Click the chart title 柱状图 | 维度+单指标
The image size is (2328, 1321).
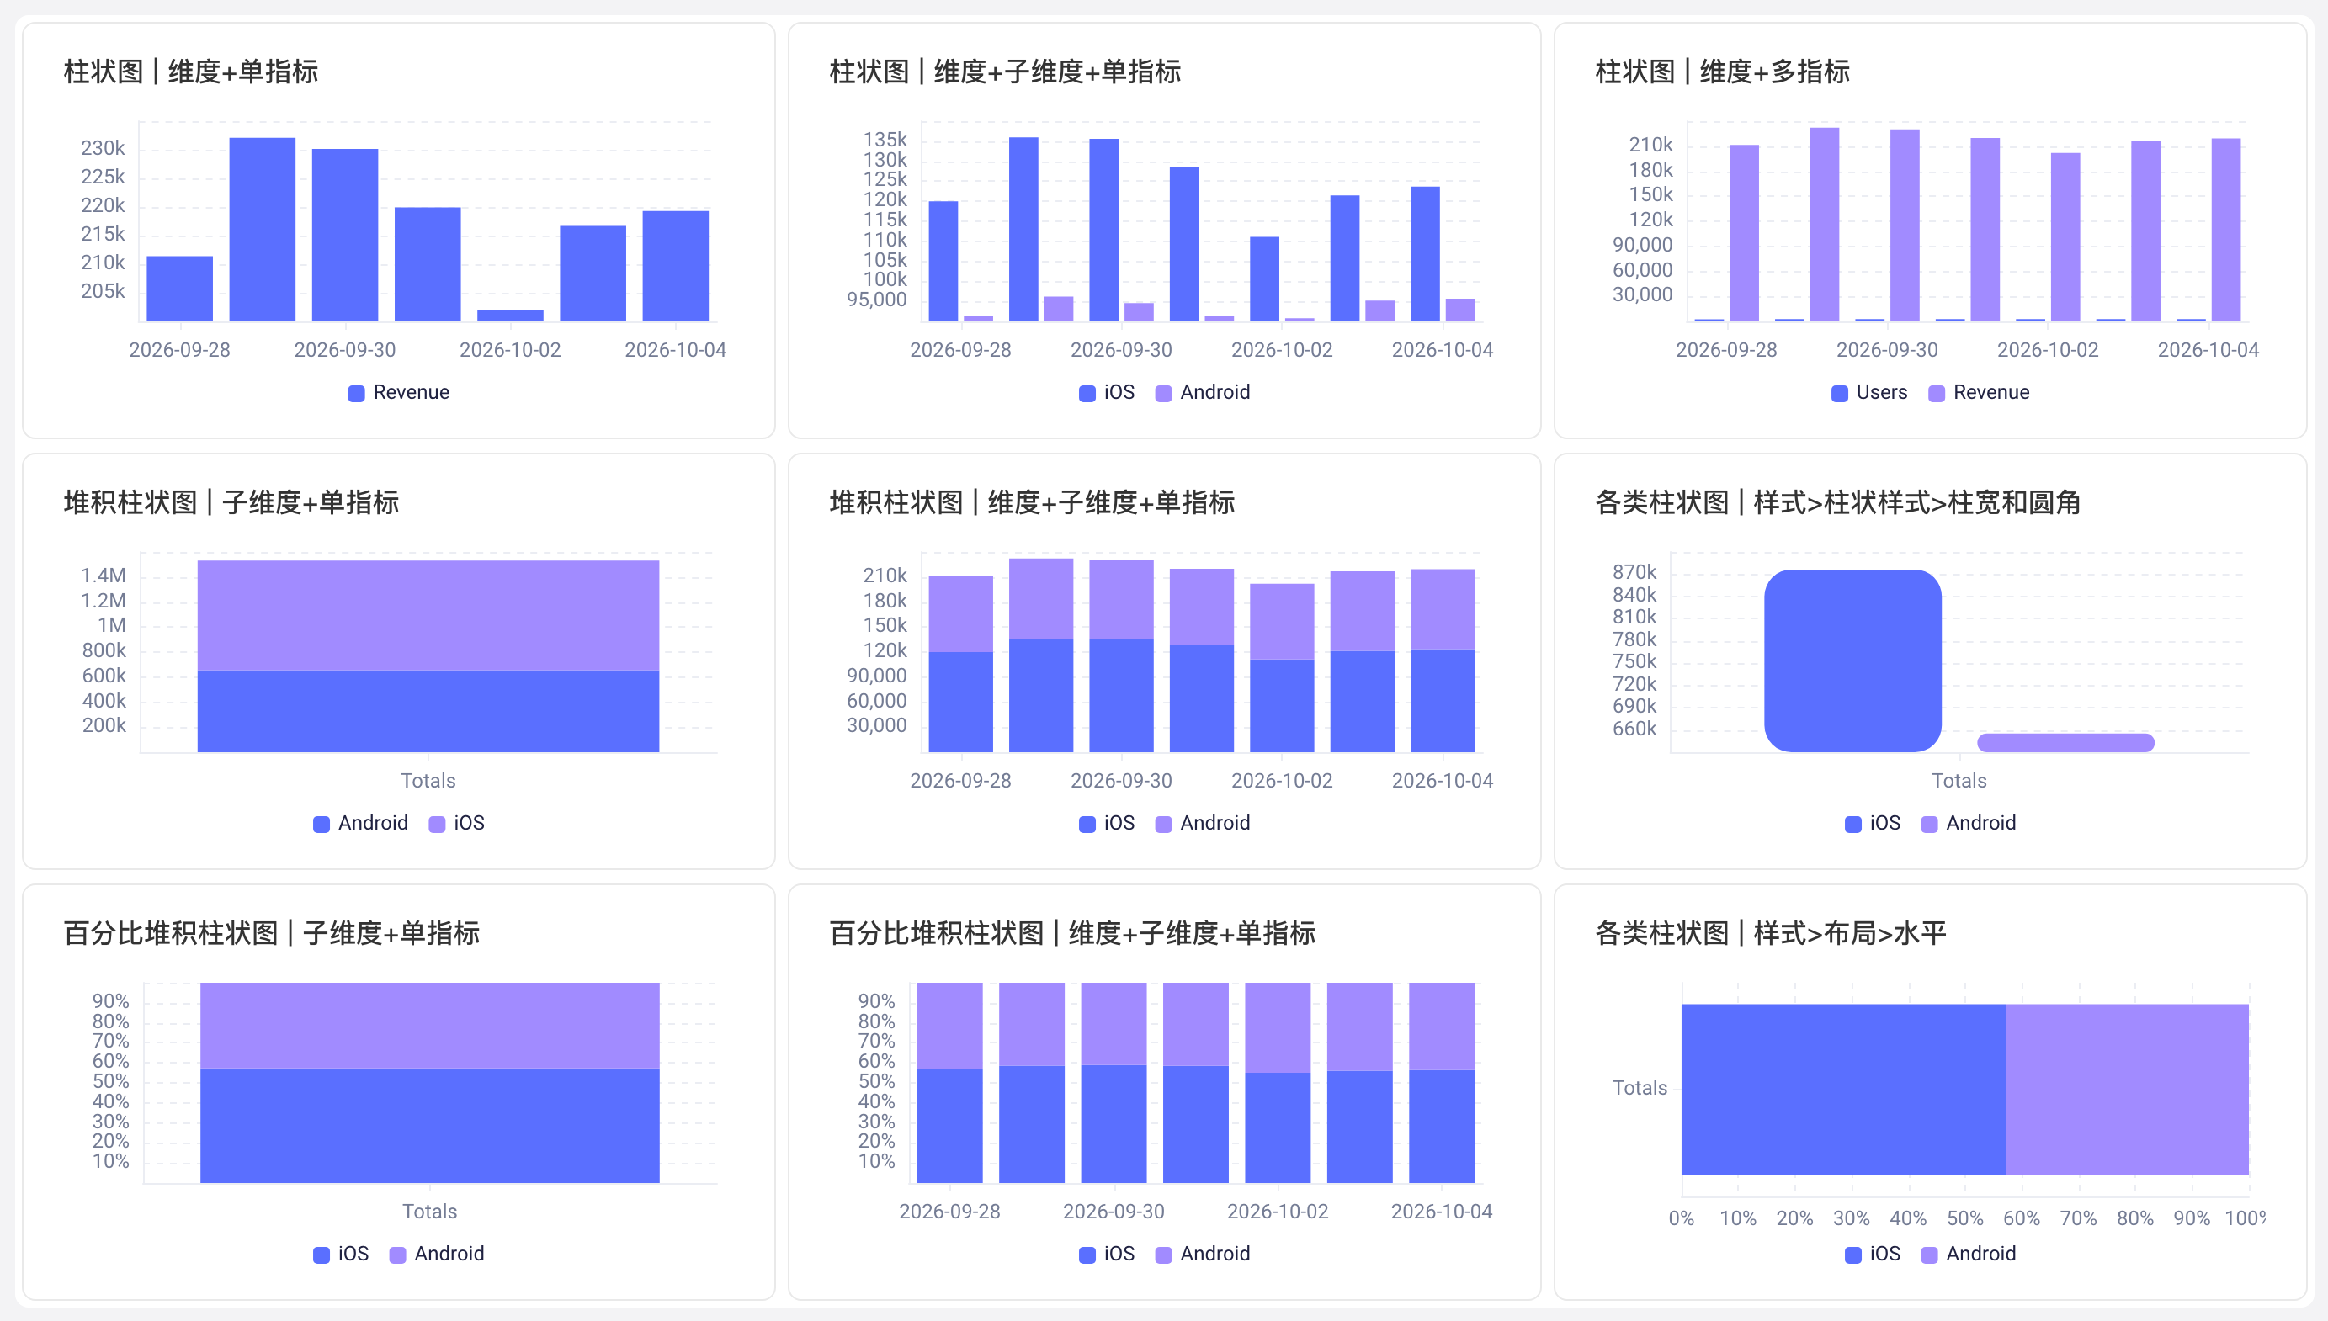(190, 72)
